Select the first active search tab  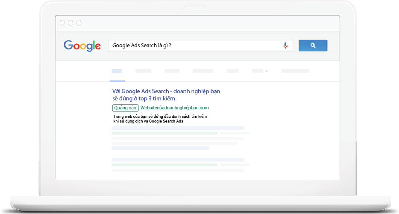pyautogui.click(x=117, y=71)
